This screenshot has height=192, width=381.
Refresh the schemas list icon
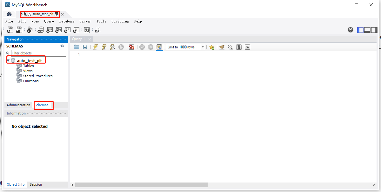[62, 46]
